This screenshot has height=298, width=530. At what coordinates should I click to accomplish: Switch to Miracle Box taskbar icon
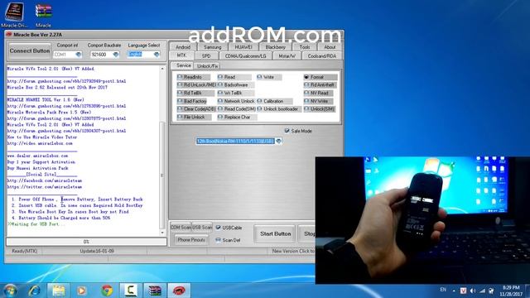[179, 291]
